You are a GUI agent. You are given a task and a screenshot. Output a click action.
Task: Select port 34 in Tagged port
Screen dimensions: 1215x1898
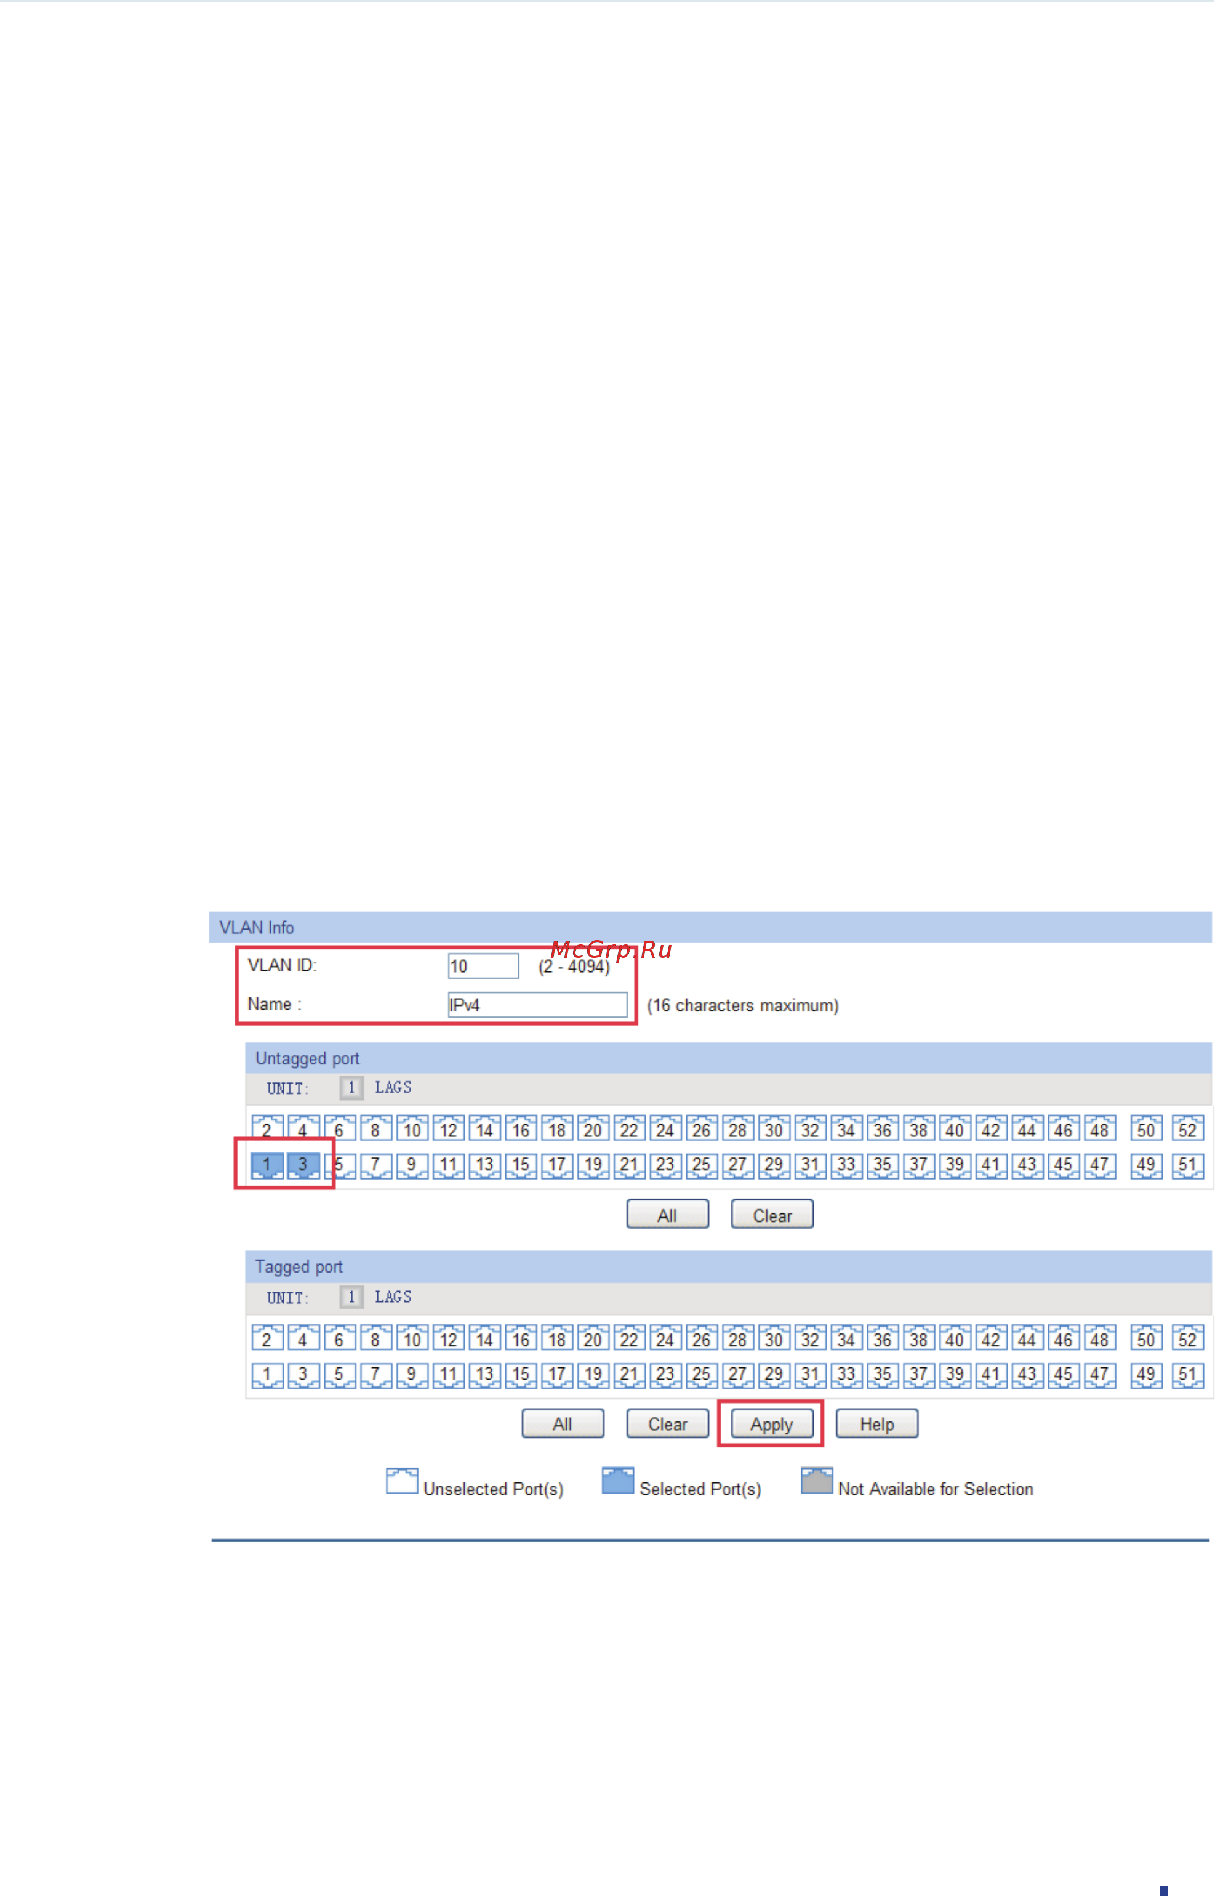pos(846,1338)
